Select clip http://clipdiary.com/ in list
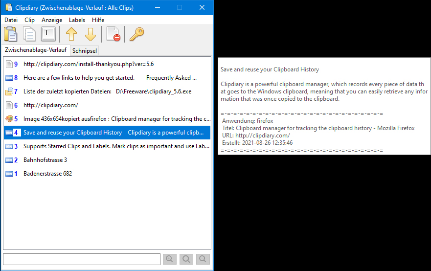This screenshot has width=431, height=271. click(x=107, y=105)
